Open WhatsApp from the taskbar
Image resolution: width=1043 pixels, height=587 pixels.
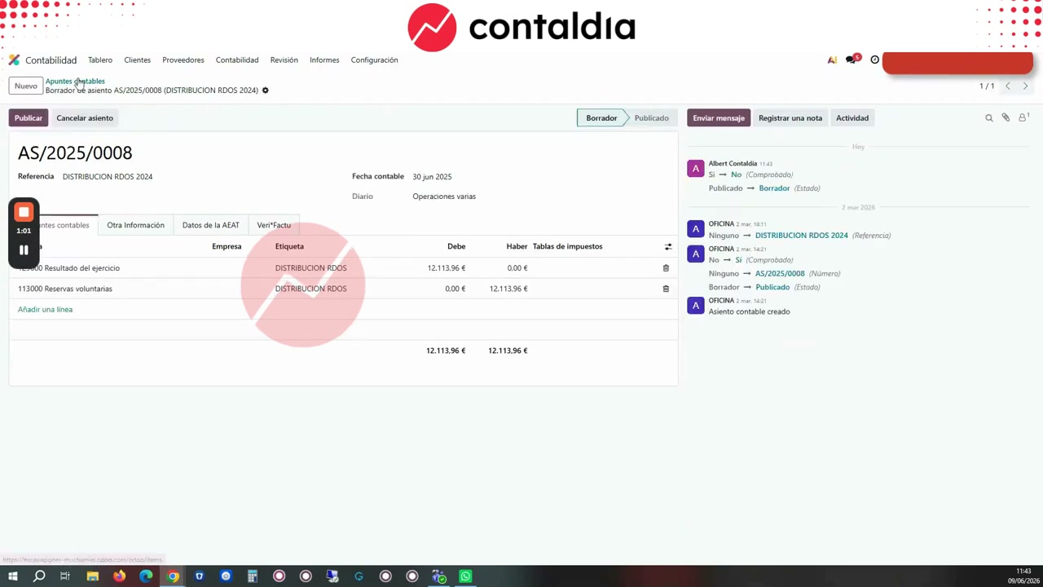coord(465,576)
